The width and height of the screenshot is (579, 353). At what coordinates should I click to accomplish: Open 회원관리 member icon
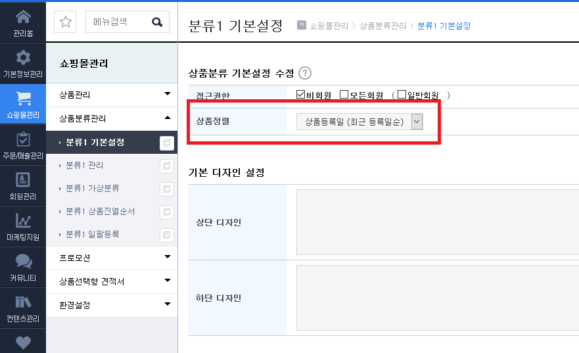coord(23,180)
